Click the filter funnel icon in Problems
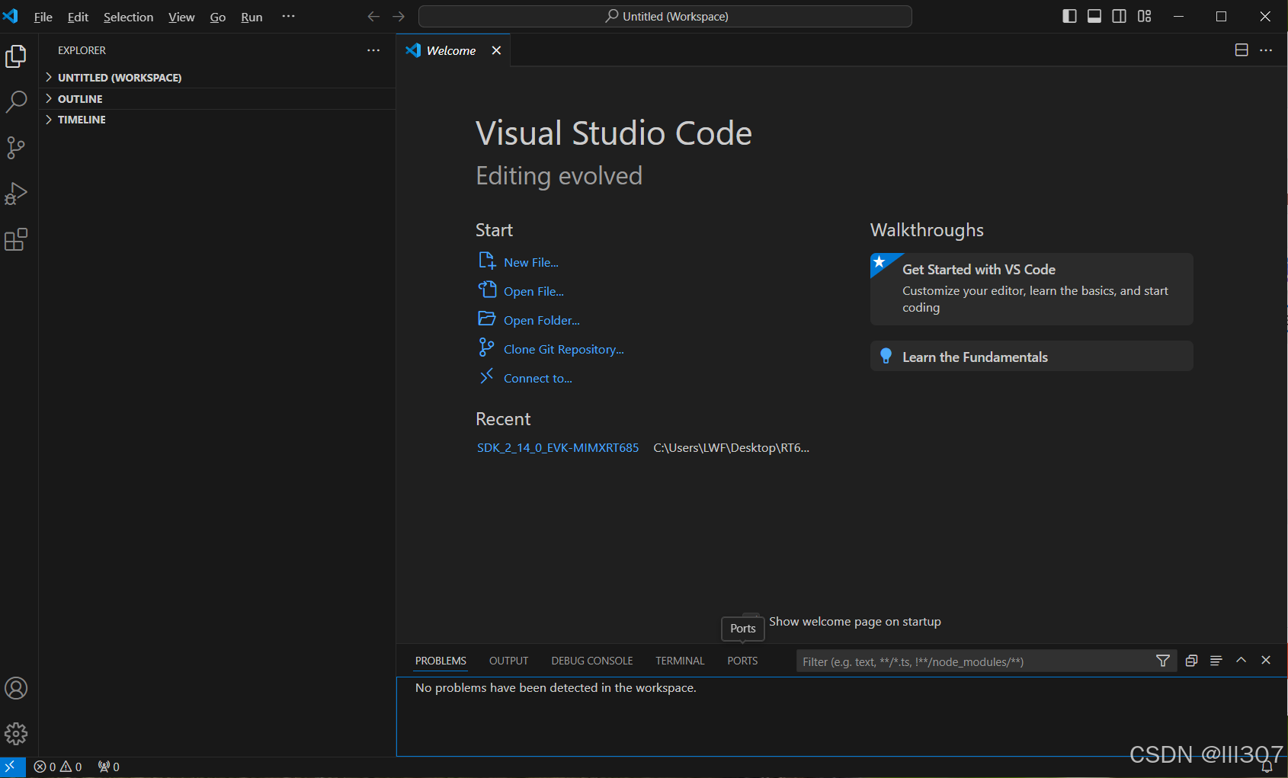Image resolution: width=1288 pixels, height=778 pixels. coord(1163,661)
